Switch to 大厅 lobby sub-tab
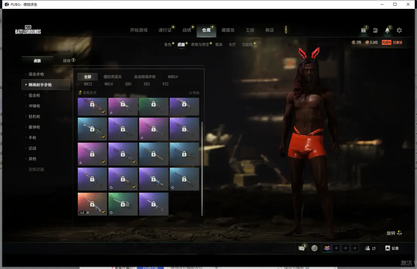 [232, 44]
